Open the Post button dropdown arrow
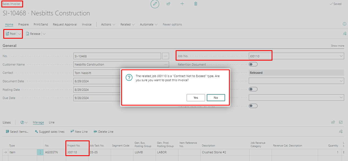348x161 pixels. 20,34
